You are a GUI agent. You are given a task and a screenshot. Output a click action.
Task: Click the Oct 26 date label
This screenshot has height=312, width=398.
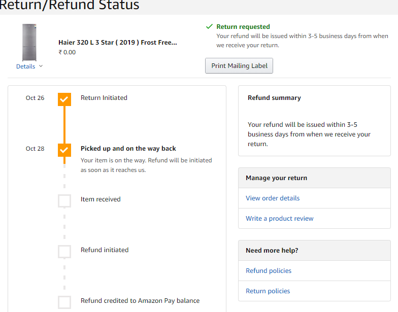tap(35, 98)
